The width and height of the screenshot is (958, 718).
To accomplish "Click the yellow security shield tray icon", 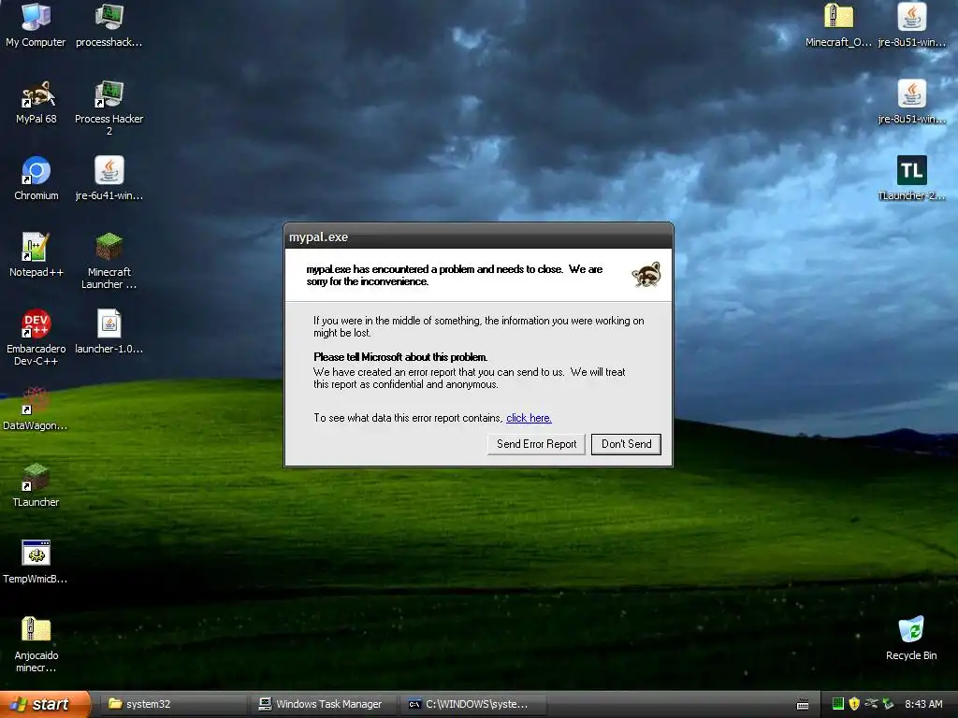I will pos(854,704).
